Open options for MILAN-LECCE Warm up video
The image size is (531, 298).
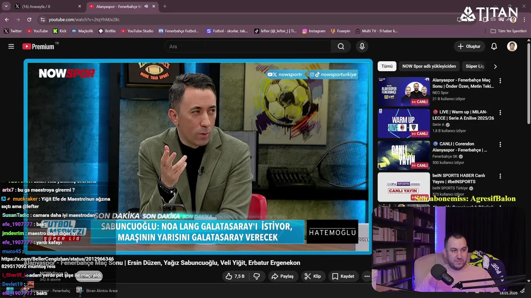point(500,113)
